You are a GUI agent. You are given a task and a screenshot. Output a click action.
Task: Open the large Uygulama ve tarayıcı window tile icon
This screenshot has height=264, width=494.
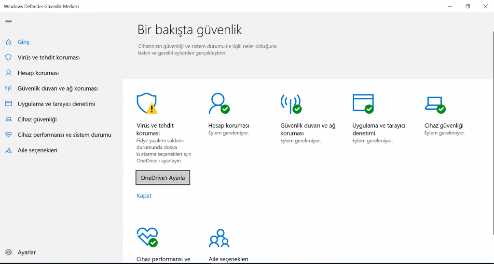point(363,104)
